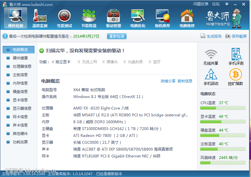
Task: Click the ATI Radeon HD 7800 text
Action: tap(105, 136)
